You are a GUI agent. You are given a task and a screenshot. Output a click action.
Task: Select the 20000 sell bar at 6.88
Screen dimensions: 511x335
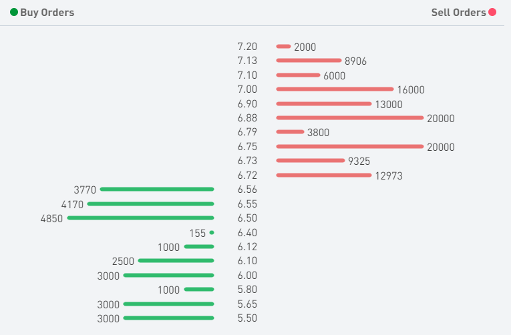click(x=349, y=118)
